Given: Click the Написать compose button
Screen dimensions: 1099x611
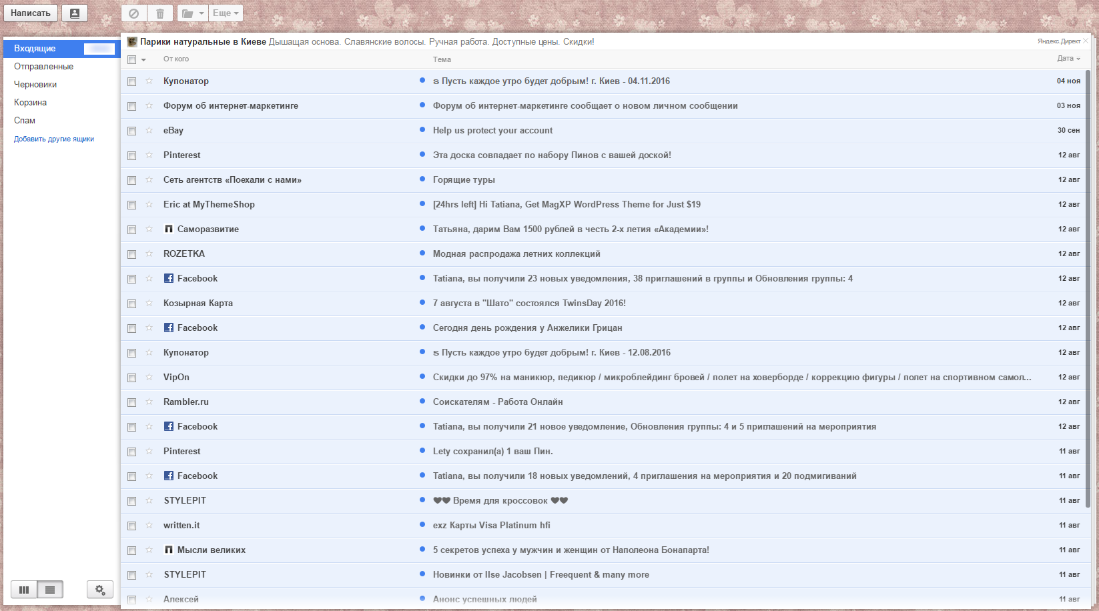Looking at the screenshot, I should [x=31, y=13].
